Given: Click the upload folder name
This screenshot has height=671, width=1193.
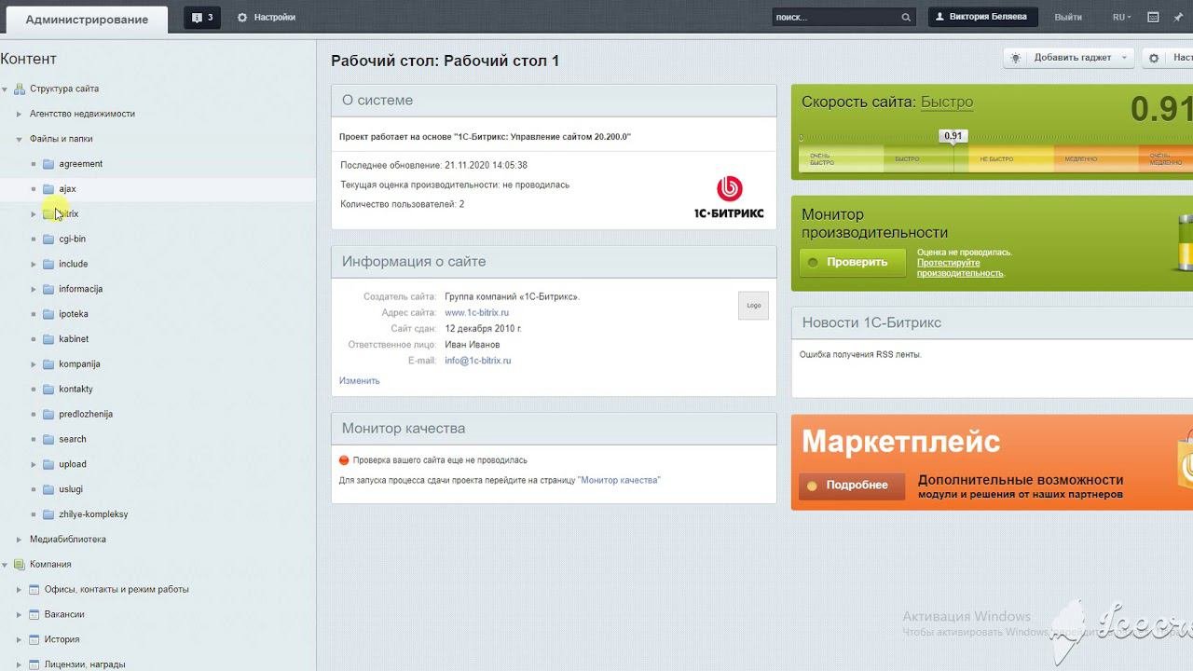Looking at the screenshot, I should tap(73, 464).
